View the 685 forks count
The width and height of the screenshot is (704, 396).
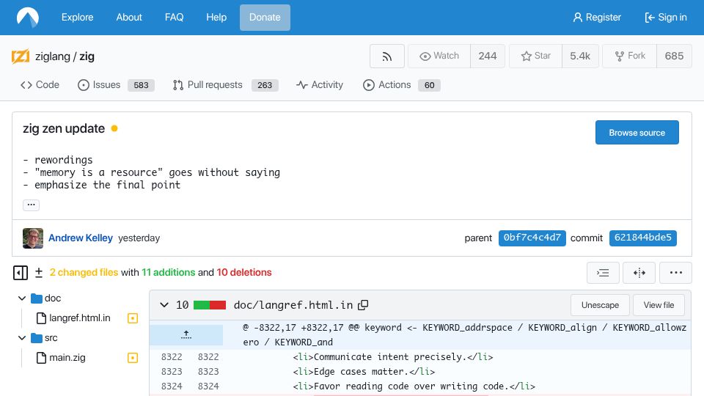click(x=674, y=56)
